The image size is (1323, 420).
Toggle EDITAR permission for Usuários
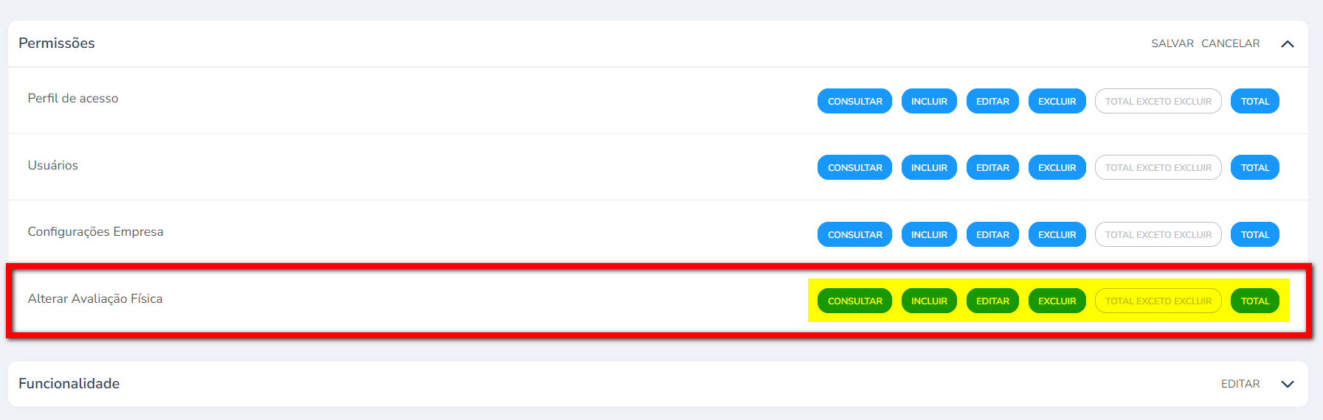[992, 168]
